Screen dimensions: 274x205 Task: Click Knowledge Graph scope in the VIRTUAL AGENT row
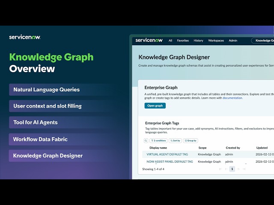click(209, 155)
